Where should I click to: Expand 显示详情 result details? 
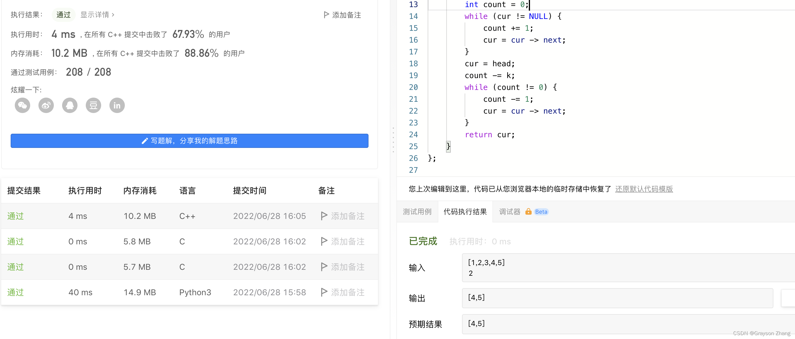coord(97,14)
